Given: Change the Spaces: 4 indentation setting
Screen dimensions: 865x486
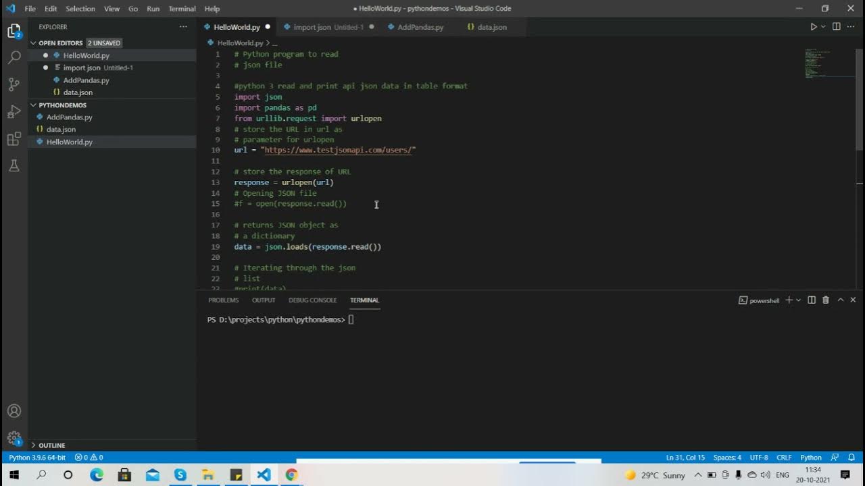Looking at the screenshot, I should click(727, 458).
